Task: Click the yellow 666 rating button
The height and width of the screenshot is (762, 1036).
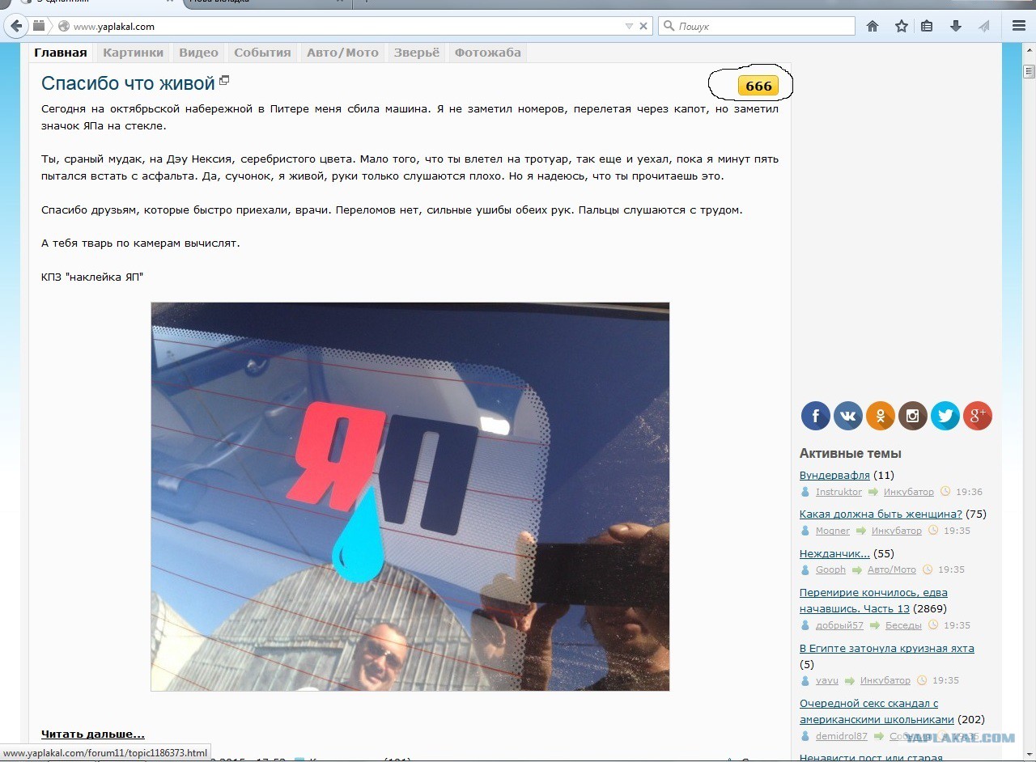Action: pyautogui.click(x=758, y=86)
